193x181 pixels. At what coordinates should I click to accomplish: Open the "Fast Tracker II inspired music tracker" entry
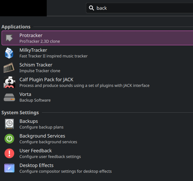point(53,56)
